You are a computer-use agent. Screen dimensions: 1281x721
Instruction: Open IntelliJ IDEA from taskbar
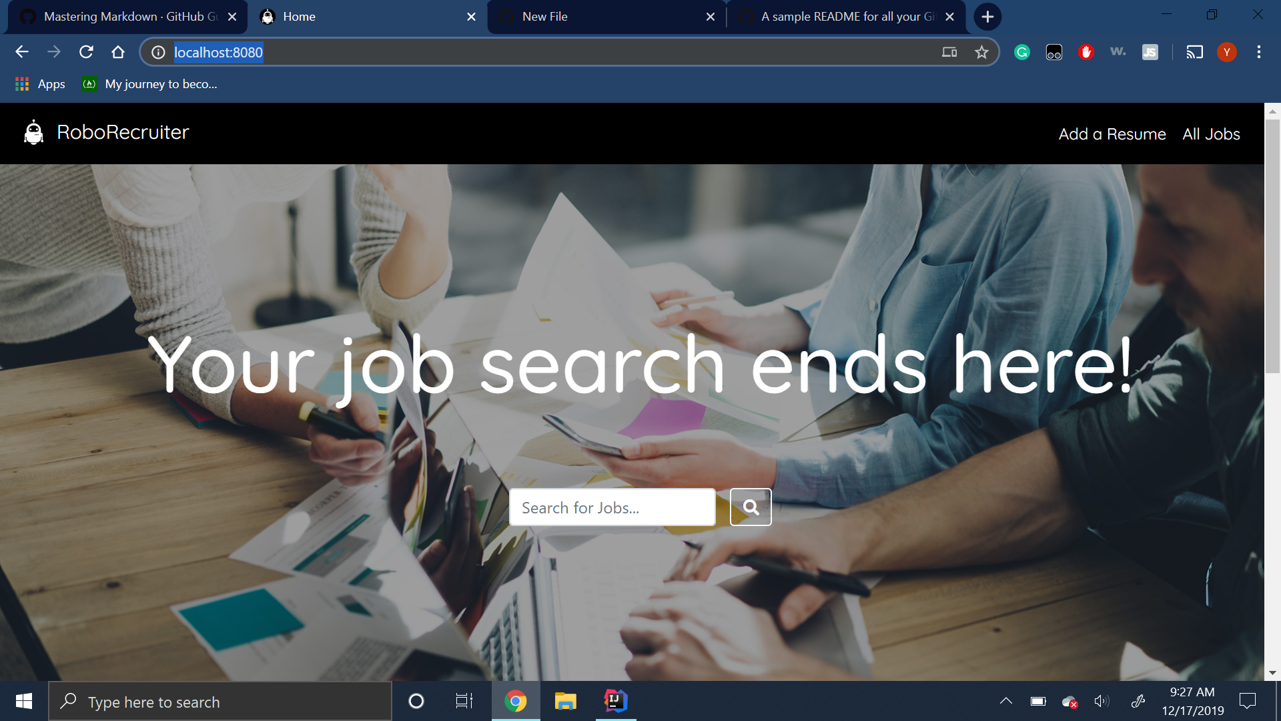[615, 701]
